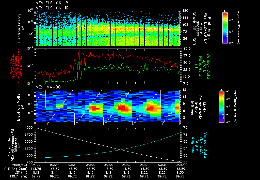260x180 pixels.
Task: Click the time tick label '03:33'
Action: (x=90, y=165)
